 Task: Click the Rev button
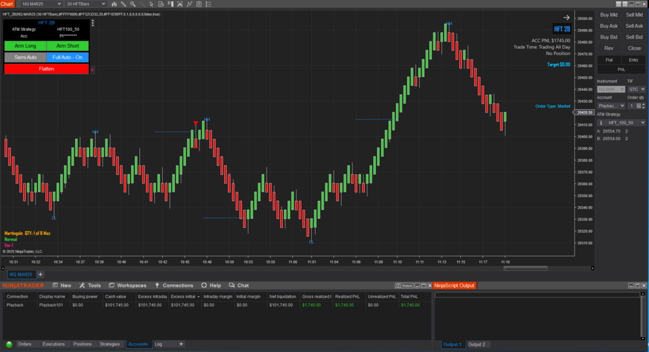click(x=609, y=48)
